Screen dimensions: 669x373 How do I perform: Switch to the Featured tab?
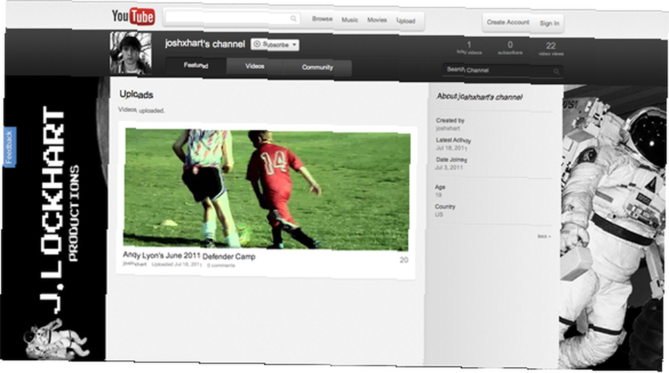(196, 66)
